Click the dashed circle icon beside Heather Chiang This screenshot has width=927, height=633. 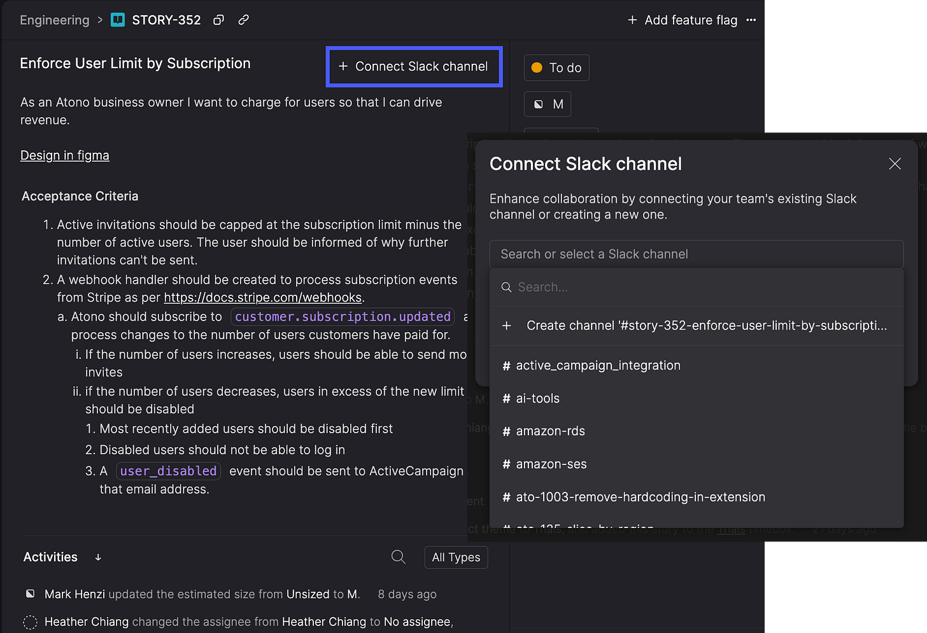[x=30, y=622]
